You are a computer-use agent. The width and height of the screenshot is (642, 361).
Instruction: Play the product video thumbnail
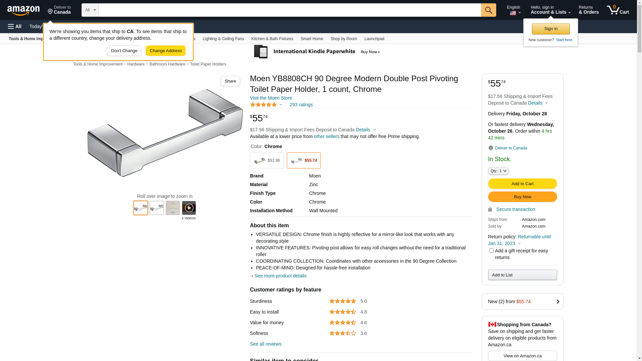[189, 208]
